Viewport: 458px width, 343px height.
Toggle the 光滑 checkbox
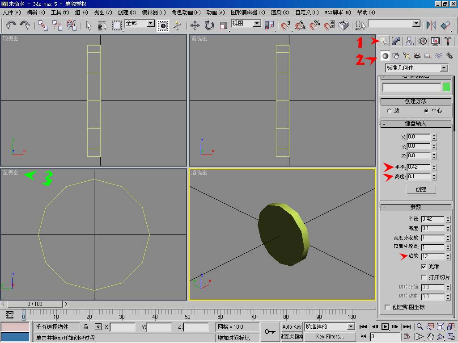coord(424,267)
